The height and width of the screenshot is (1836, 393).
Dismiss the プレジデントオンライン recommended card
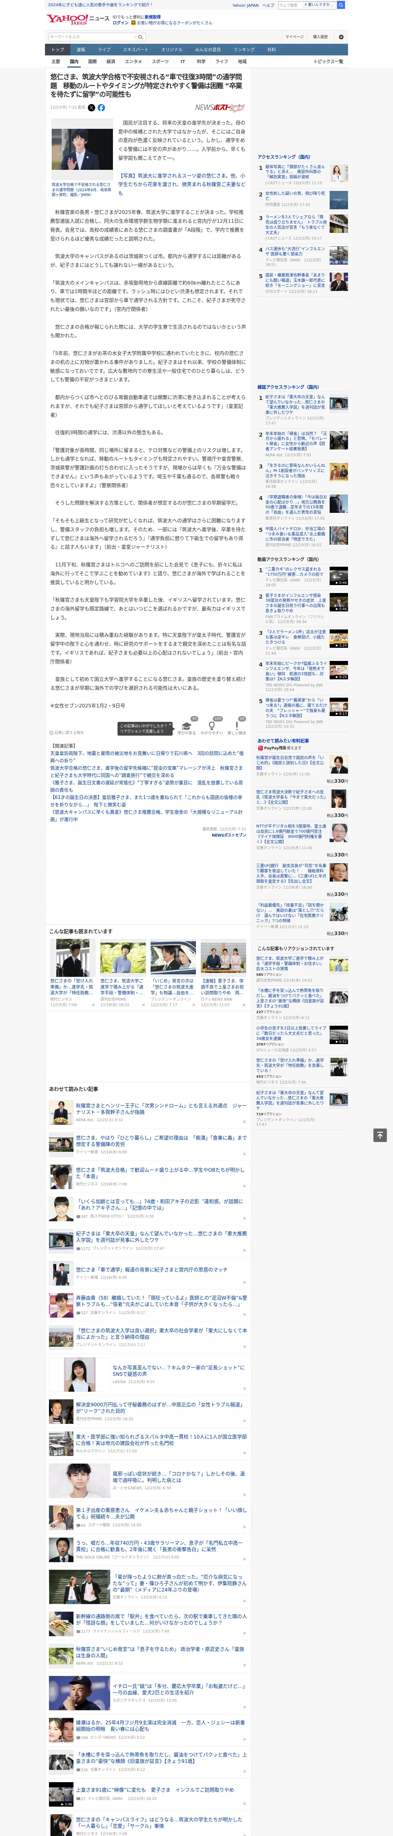[193, 1005]
